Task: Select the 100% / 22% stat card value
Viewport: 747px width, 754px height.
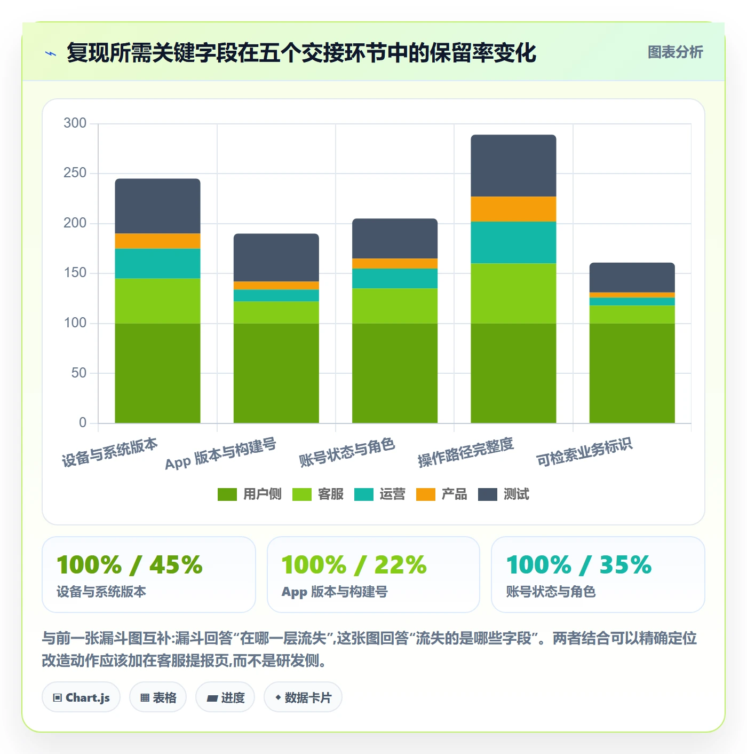Action: (354, 565)
